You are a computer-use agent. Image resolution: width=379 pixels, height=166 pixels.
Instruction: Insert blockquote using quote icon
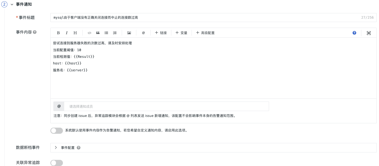coord(98,33)
